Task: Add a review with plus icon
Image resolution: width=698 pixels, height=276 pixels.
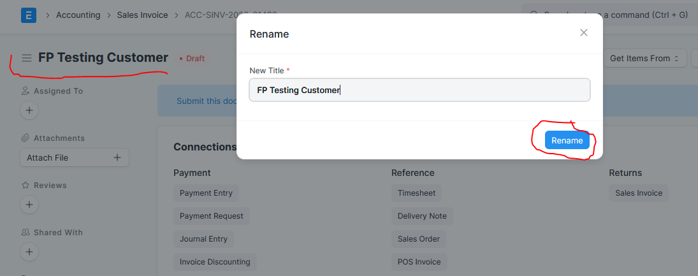Action: coord(29,205)
